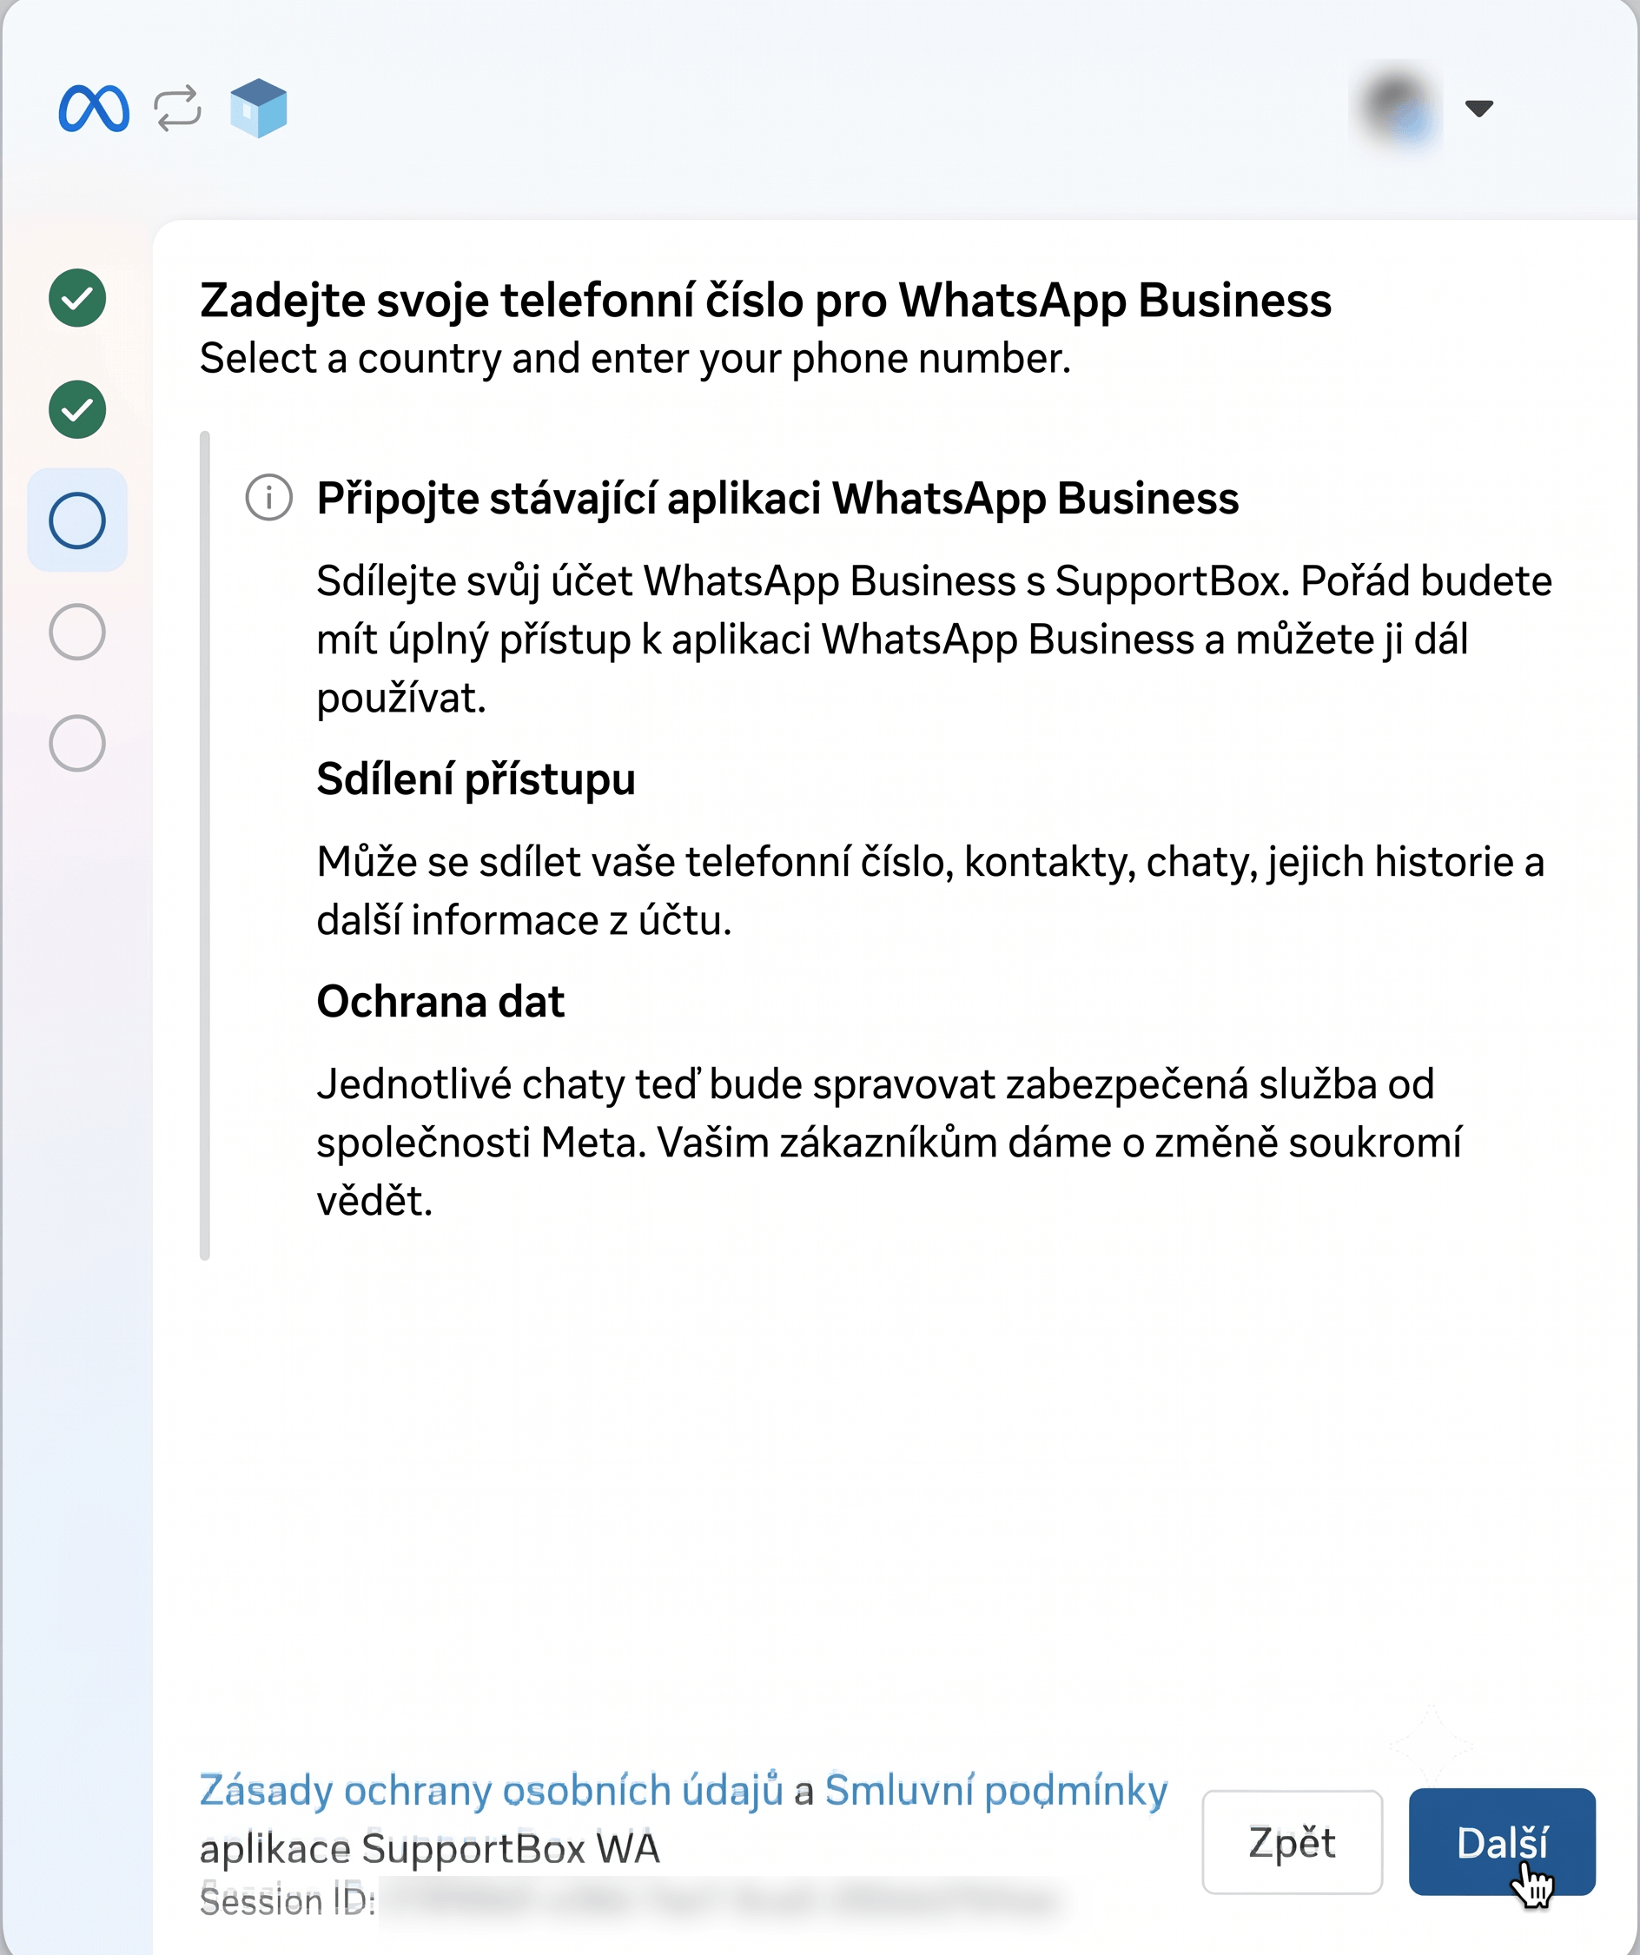
Task: Click the Ochrana dat heading
Action: tap(440, 1002)
